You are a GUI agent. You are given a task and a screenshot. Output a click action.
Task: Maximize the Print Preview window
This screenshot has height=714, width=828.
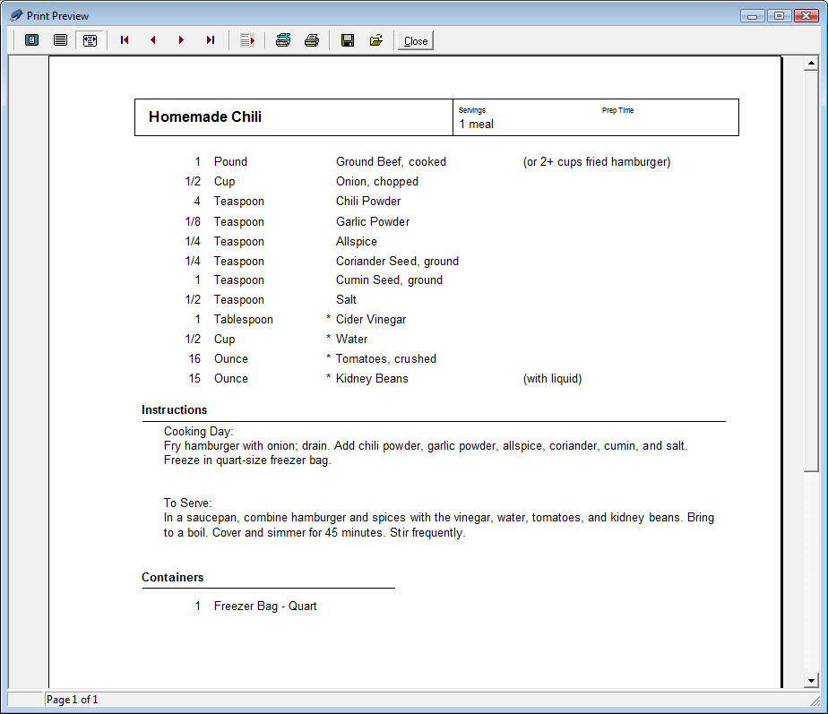tap(779, 15)
